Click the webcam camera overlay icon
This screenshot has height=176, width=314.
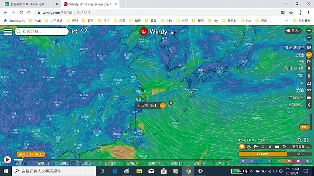pos(277,147)
